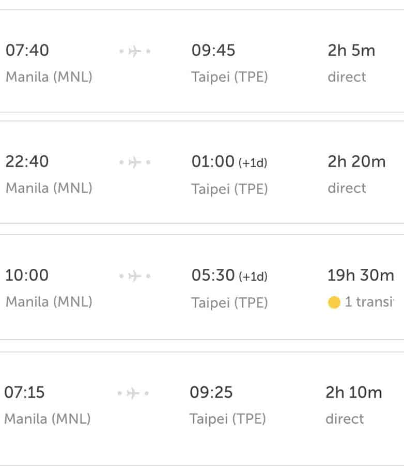This screenshot has height=473, width=404.
Task: Select the 07:40 departure time
Action: 27,51
